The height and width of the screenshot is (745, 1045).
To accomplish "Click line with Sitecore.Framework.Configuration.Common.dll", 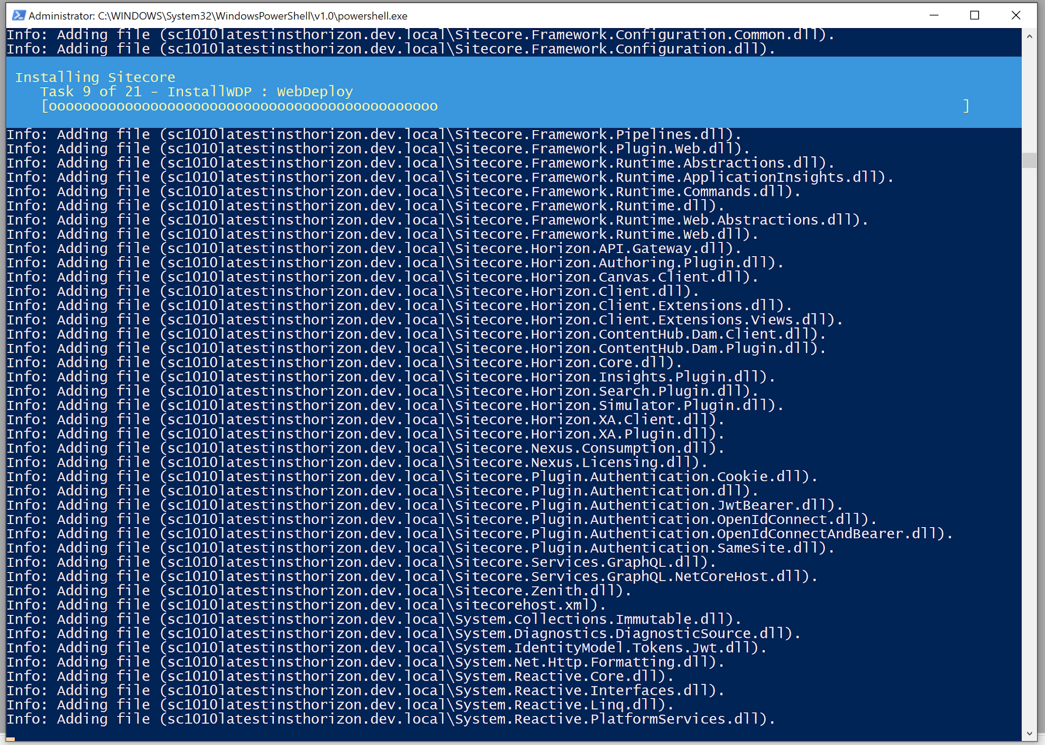I will coord(420,35).
